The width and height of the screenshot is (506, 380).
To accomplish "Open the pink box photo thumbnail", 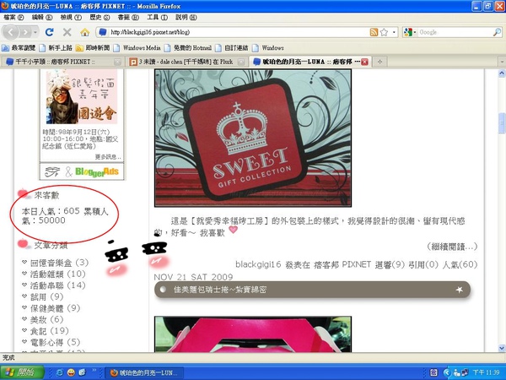I will tap(253, 334).
